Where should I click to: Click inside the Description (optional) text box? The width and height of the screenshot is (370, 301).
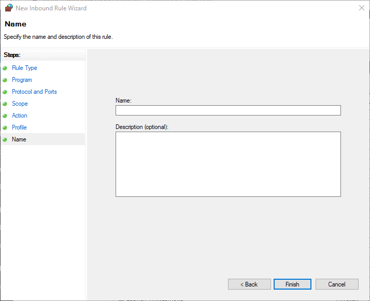coord(228,164)
